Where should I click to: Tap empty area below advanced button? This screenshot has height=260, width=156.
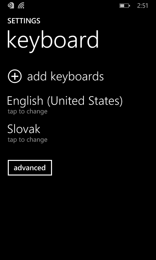[78, 215]
